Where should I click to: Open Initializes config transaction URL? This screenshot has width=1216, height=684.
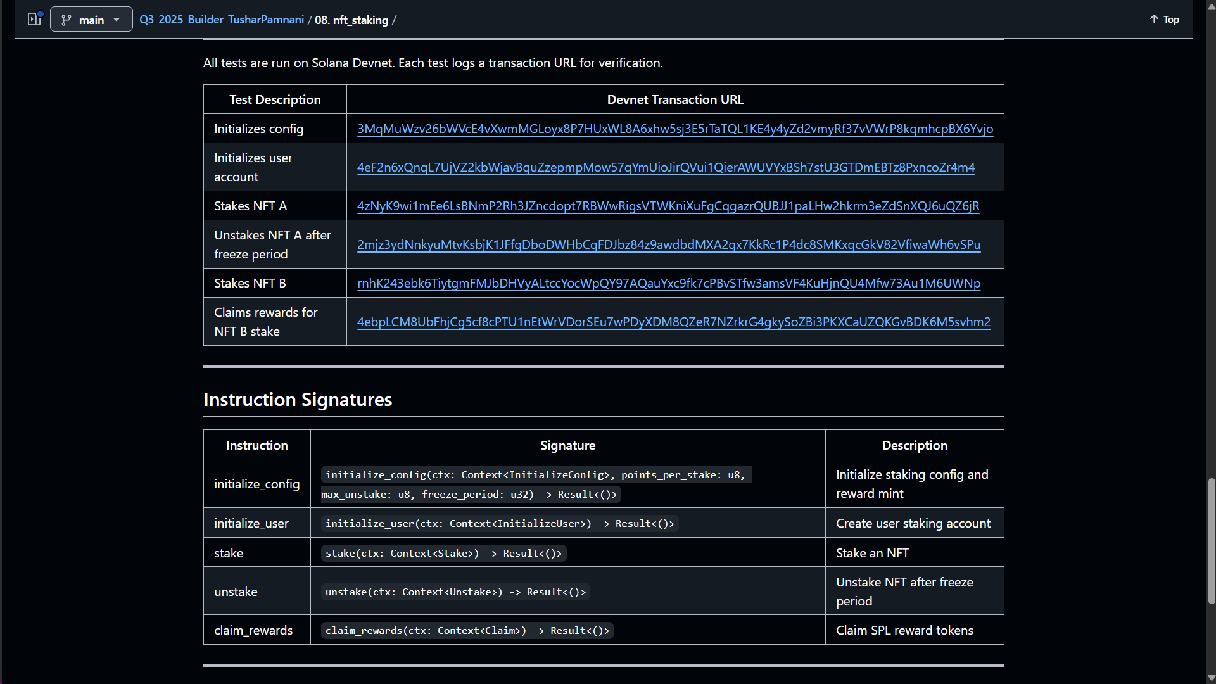coord(675,129)
